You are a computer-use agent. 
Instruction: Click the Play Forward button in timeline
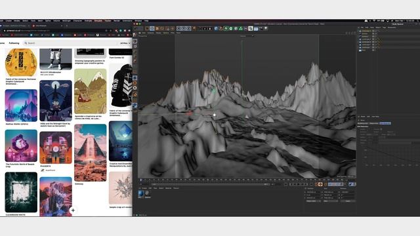(299, 184)
